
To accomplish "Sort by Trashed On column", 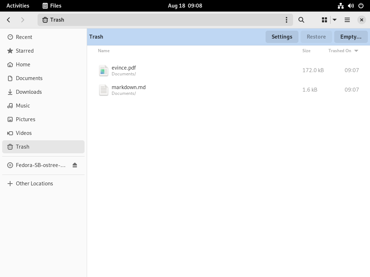I will pyautogui.click(x=343, y=50).
